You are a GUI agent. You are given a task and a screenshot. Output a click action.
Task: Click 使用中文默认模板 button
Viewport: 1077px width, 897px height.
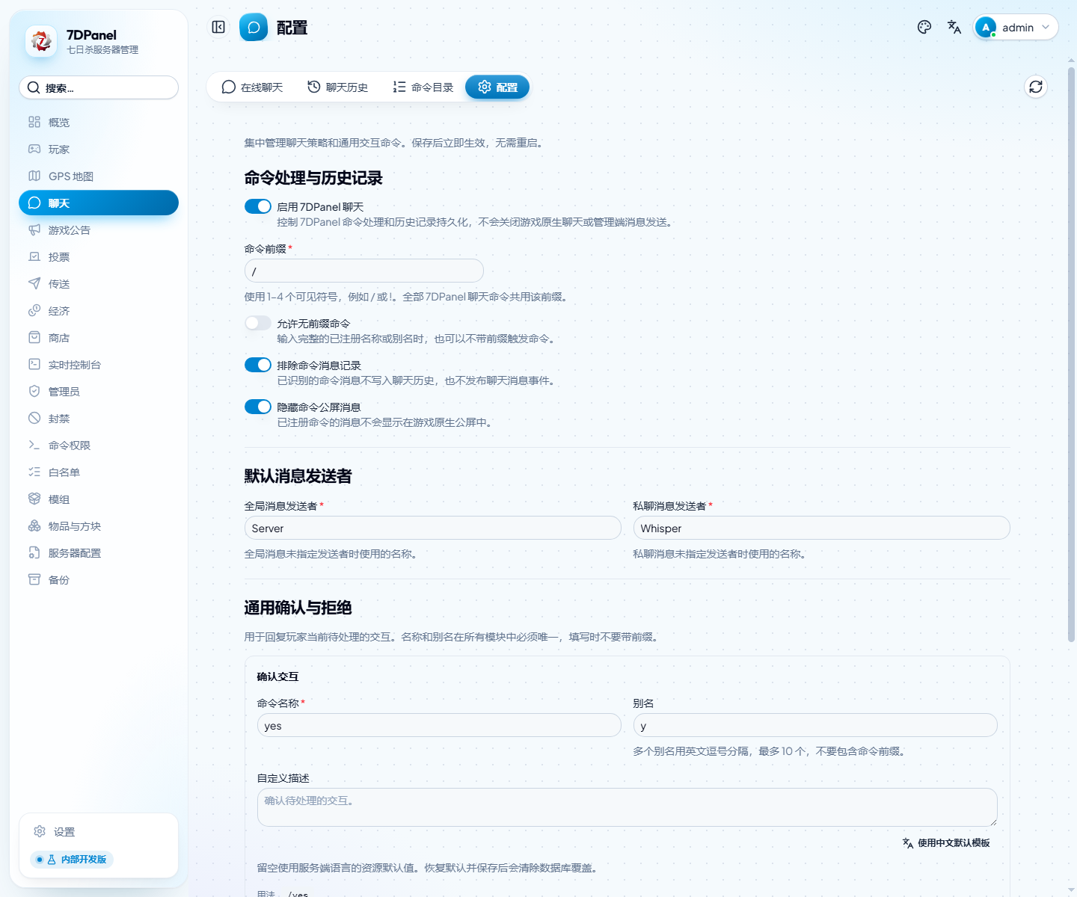[946, 843]
